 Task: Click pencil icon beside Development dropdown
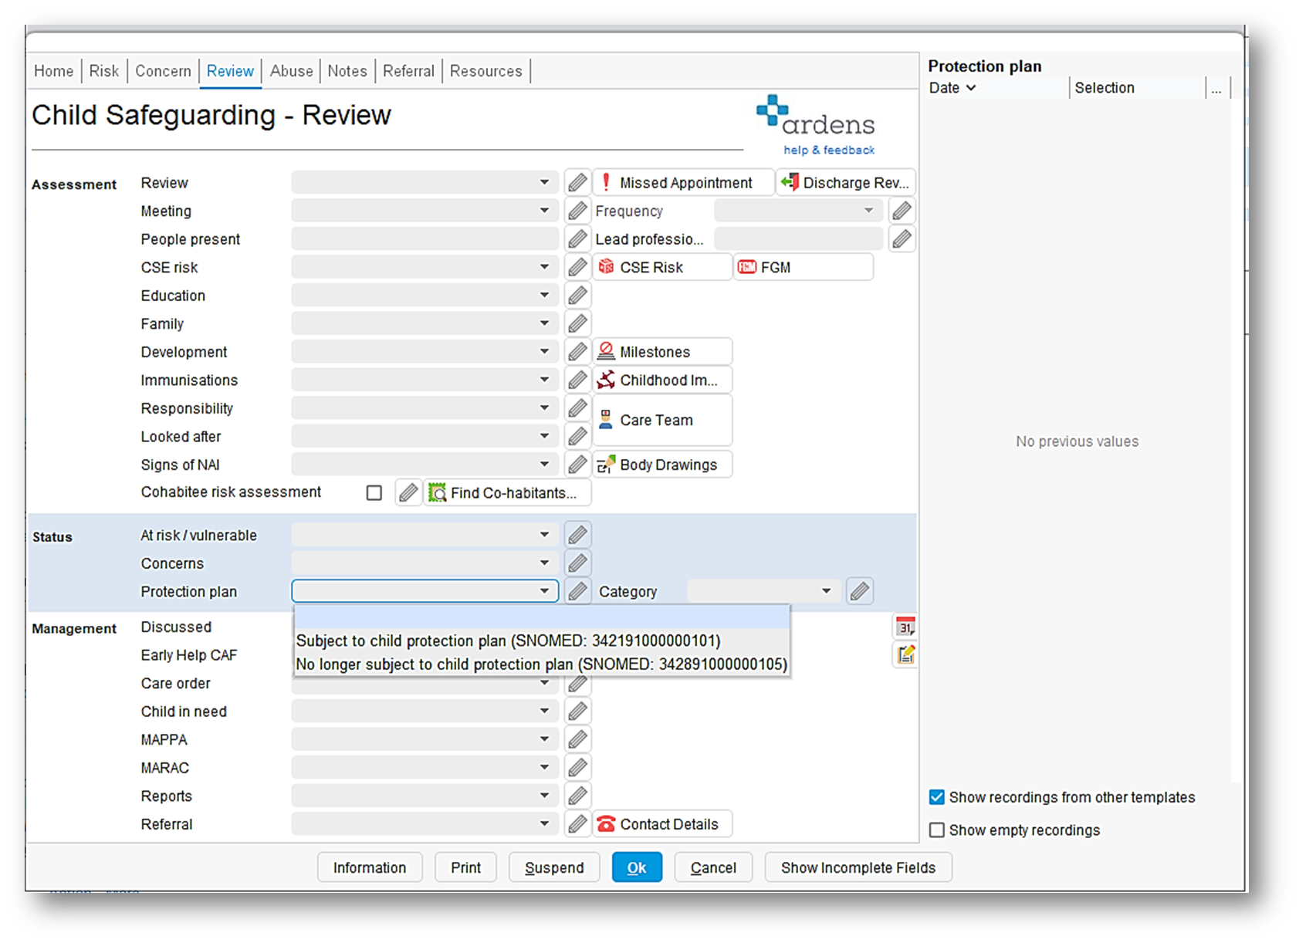pyautogui.click(x=577, y=352)
